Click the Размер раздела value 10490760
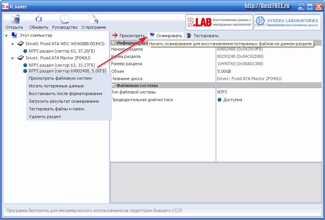 pyautogui.click(x=240, y=64)
